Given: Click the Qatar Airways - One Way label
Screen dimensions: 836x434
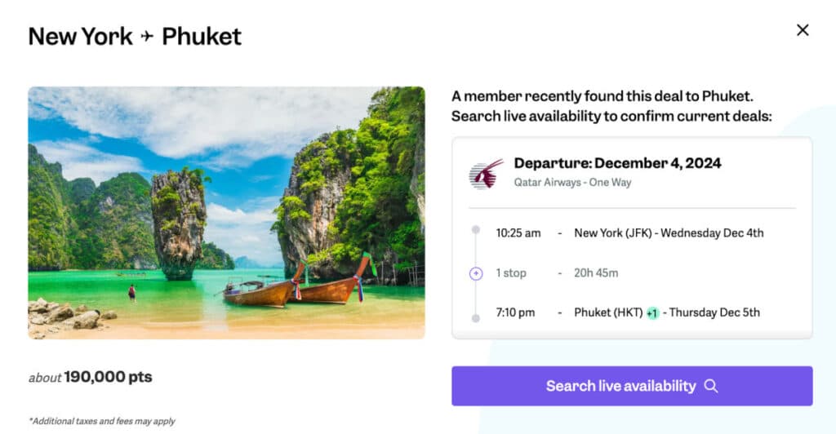Looking at the screenshot, I should (572, 183).
